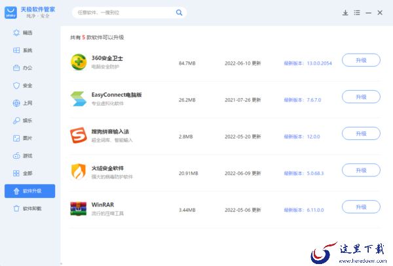Click the 84.7MB size value
Image resolution: width=393 pixels, height=266 pixels.
[x=187, y=63]
